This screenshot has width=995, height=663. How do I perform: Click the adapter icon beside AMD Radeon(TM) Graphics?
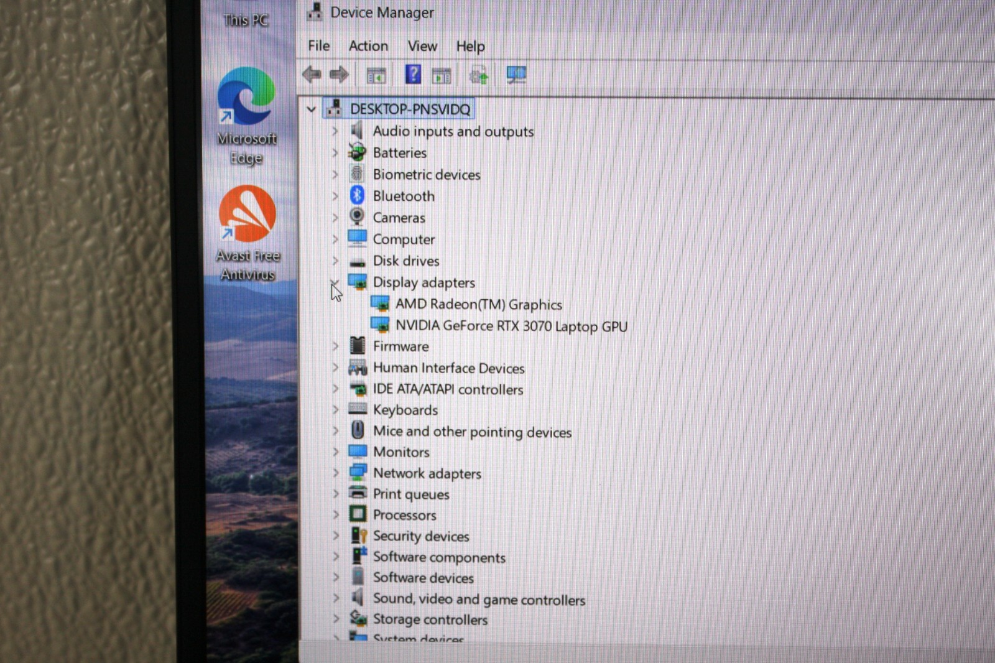(x=380, y=304)
